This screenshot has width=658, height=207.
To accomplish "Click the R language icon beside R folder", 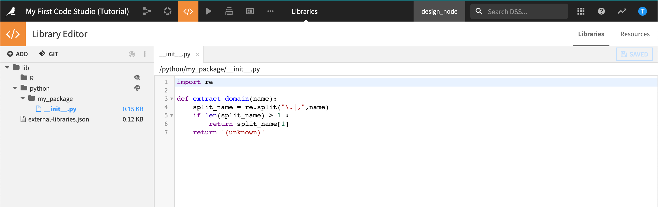I will click(137, 78).
